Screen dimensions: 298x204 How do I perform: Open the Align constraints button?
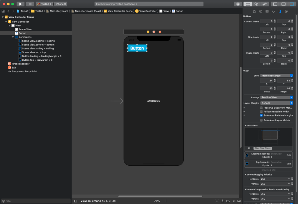point(228,201)
